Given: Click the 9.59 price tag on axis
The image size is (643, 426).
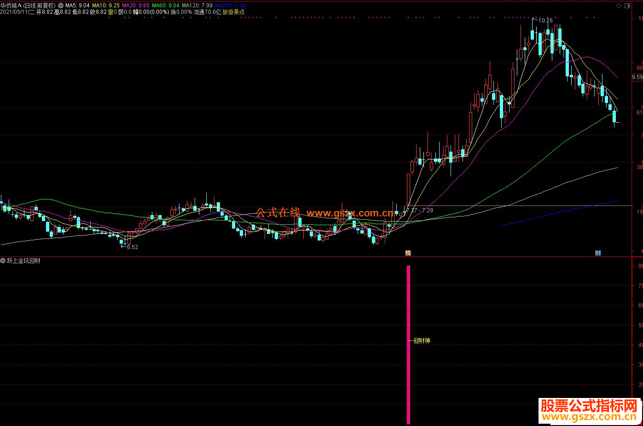Looking at the screenshot, I should point(637,77).
